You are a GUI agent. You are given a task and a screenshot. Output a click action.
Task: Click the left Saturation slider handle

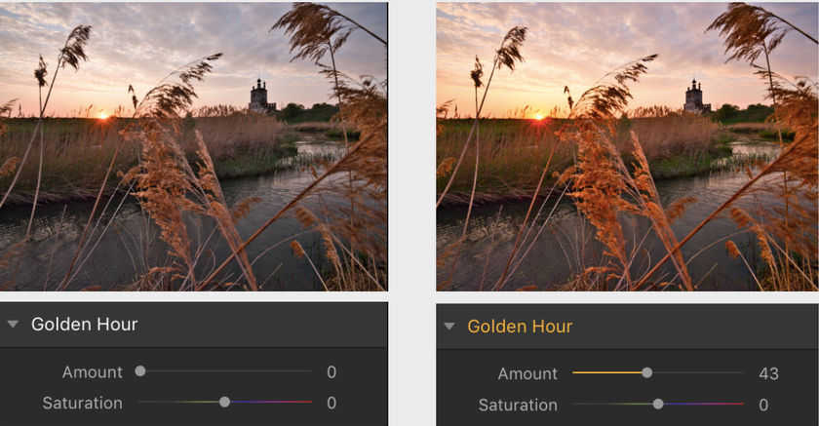coord(224,402)
